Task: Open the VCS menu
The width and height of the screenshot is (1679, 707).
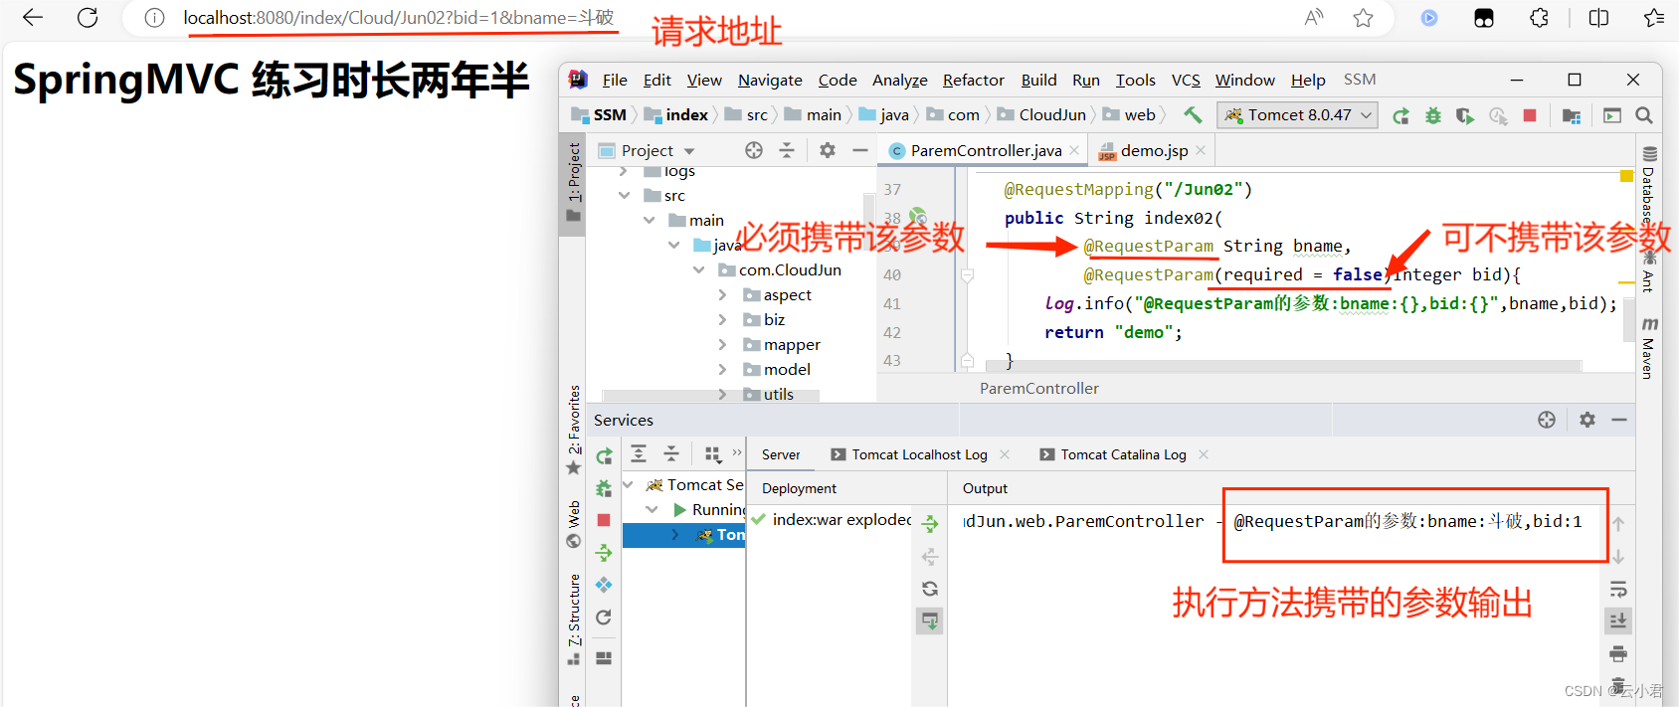Action: pos(1186,80)
